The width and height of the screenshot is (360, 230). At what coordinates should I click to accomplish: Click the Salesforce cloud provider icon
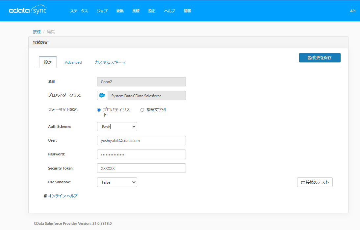102,95
